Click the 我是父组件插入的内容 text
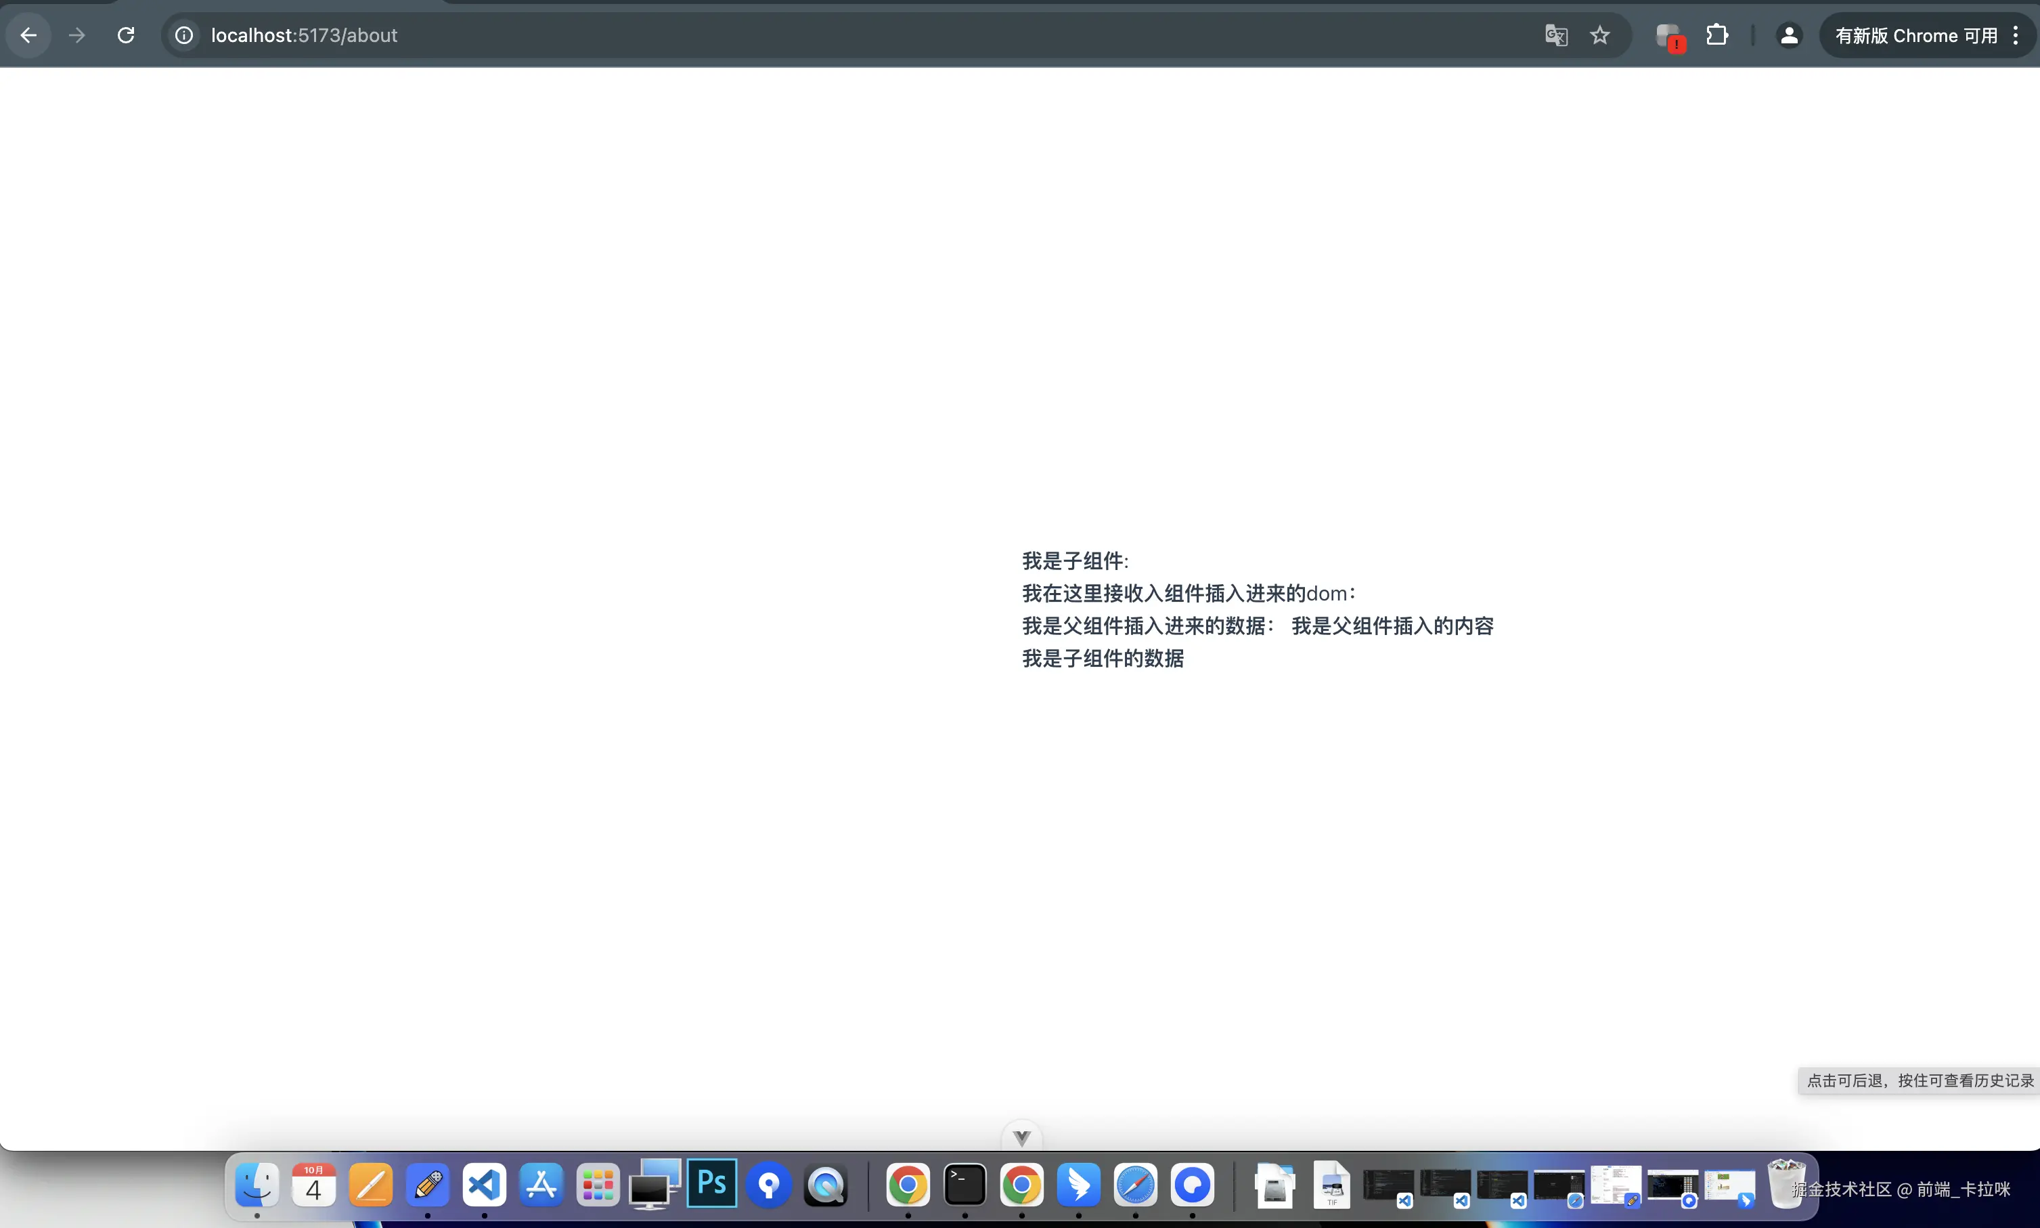 coord(1392,626)
